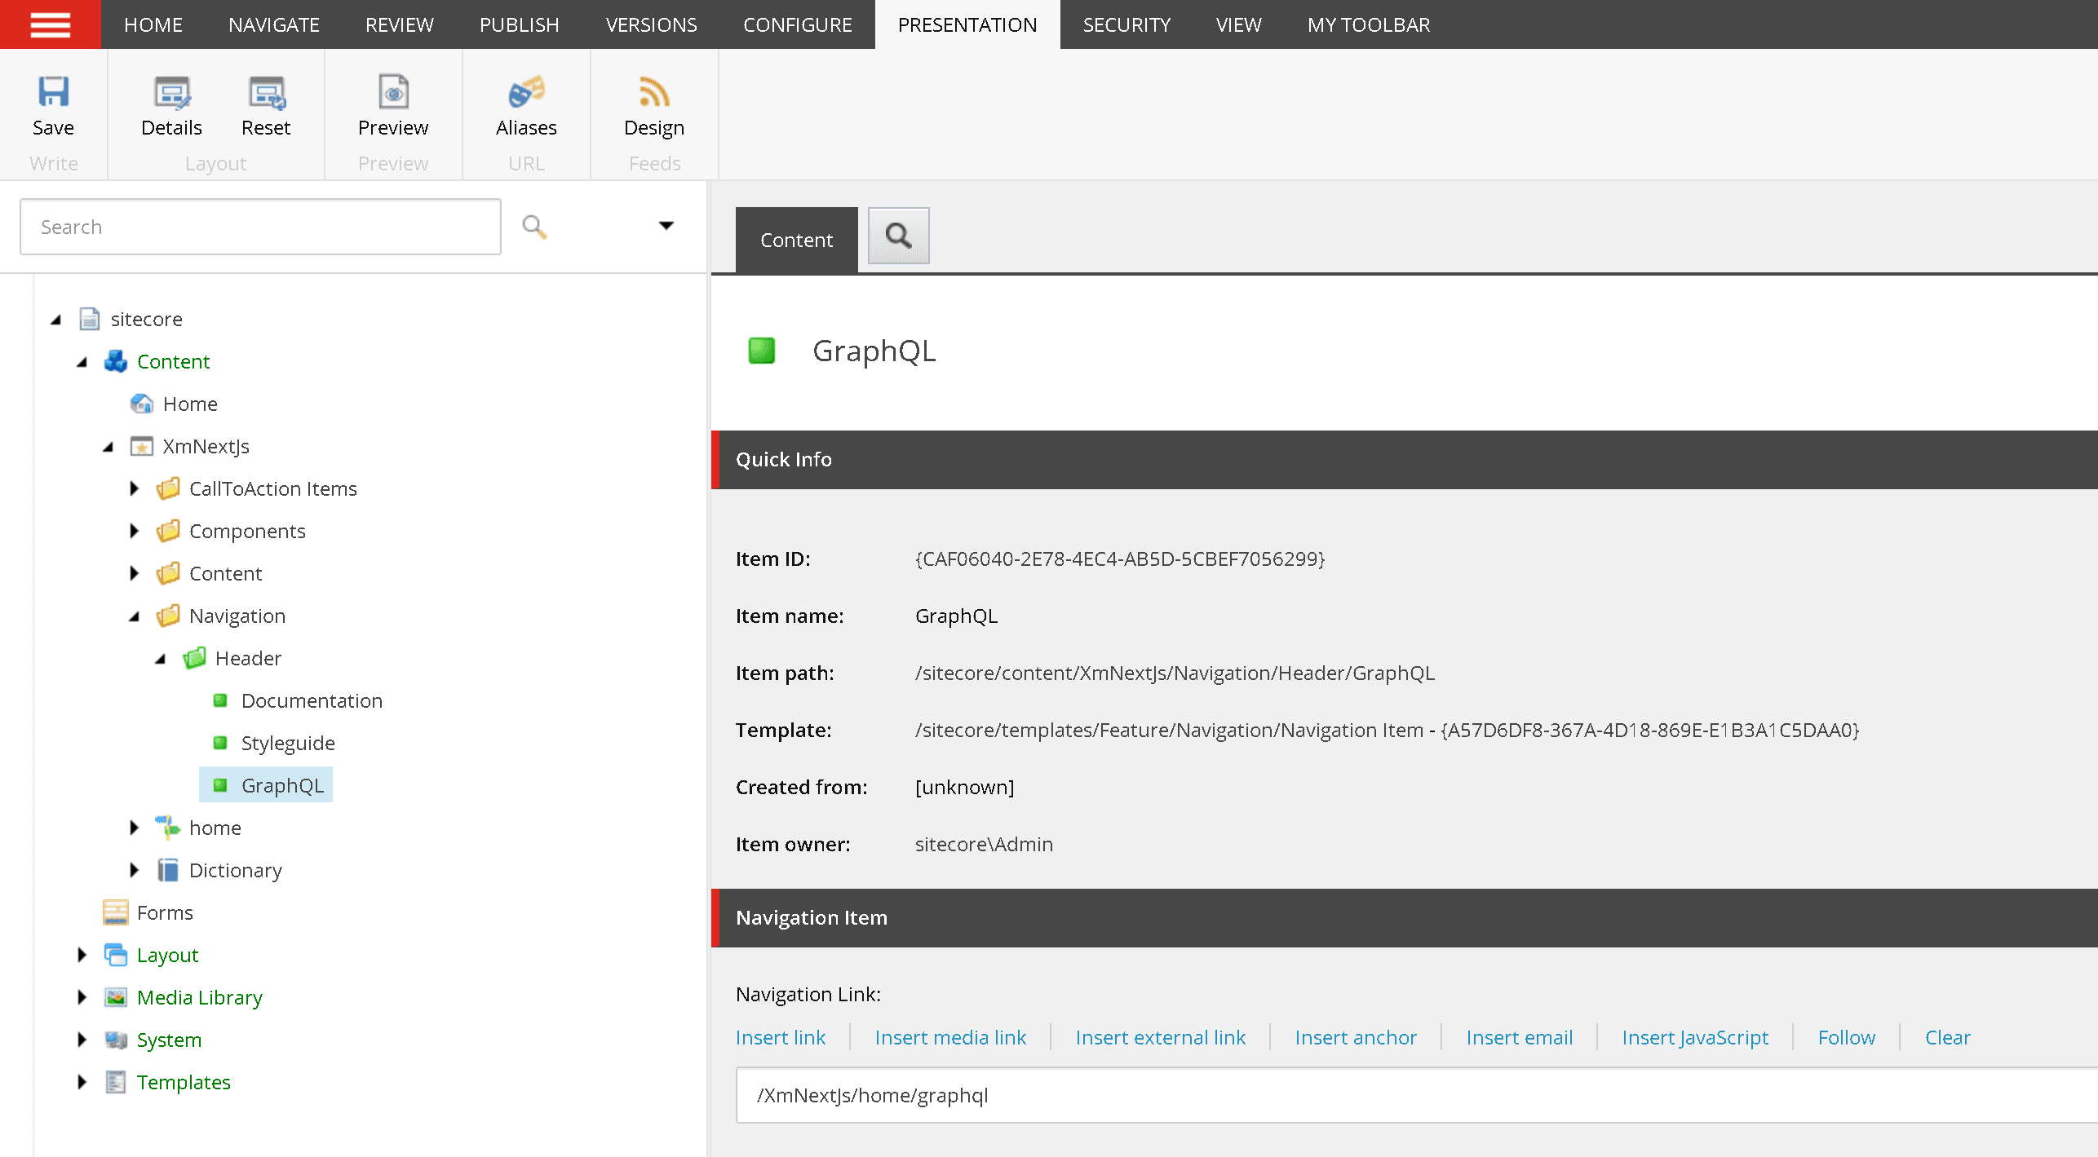Click the search tab magnifier next to Content

898,236
